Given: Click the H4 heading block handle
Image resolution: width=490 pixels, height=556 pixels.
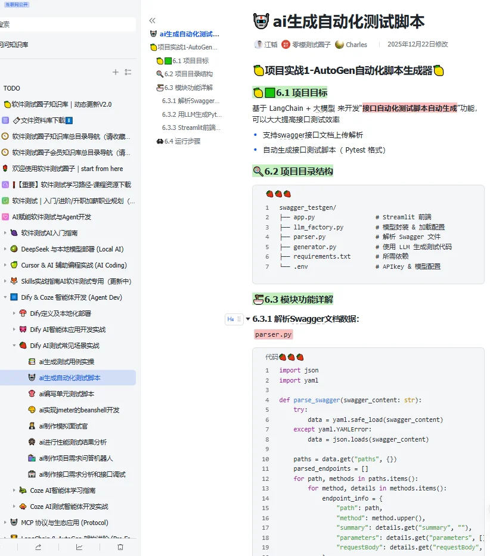Looking at the screenshot, I should [231, 319].
